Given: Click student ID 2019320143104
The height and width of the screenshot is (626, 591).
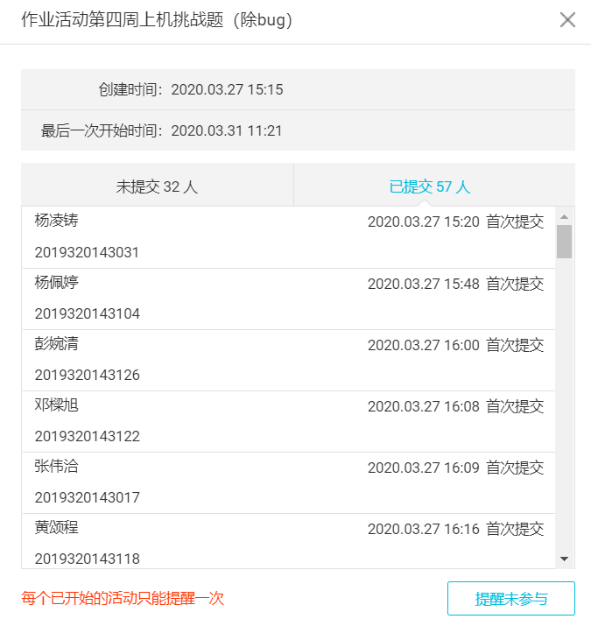Looking at the screenshot, I should [88, 313].
